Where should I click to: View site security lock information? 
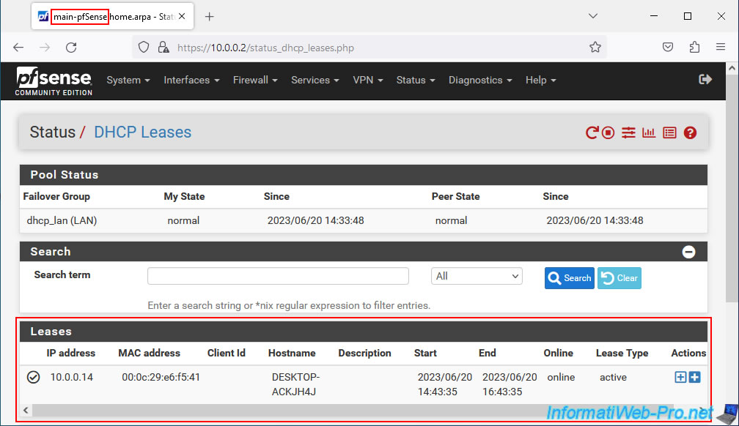point(163,47)
